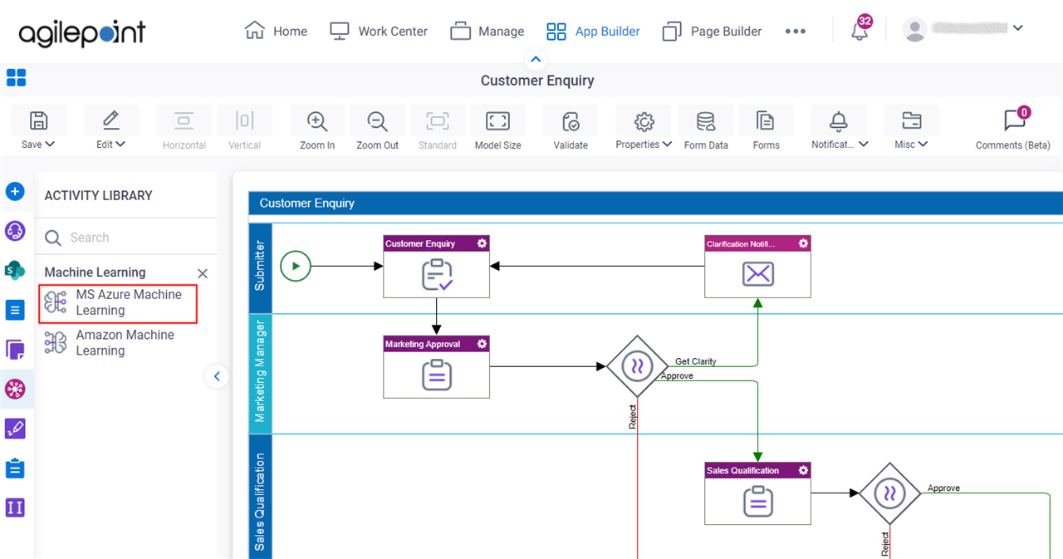Select MS Azure Machine Learning activity

click(x=118, y=302)
